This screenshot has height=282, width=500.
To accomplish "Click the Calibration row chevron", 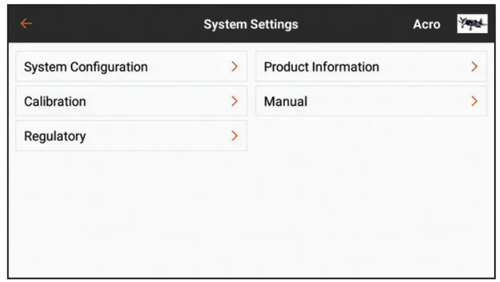I will 234,102.
